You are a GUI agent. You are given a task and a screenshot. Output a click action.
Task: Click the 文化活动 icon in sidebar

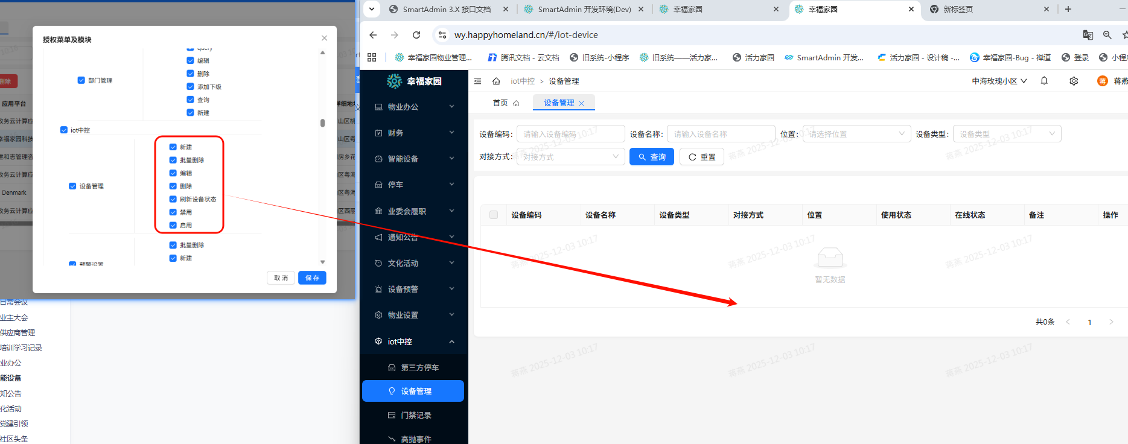(378, 263)
